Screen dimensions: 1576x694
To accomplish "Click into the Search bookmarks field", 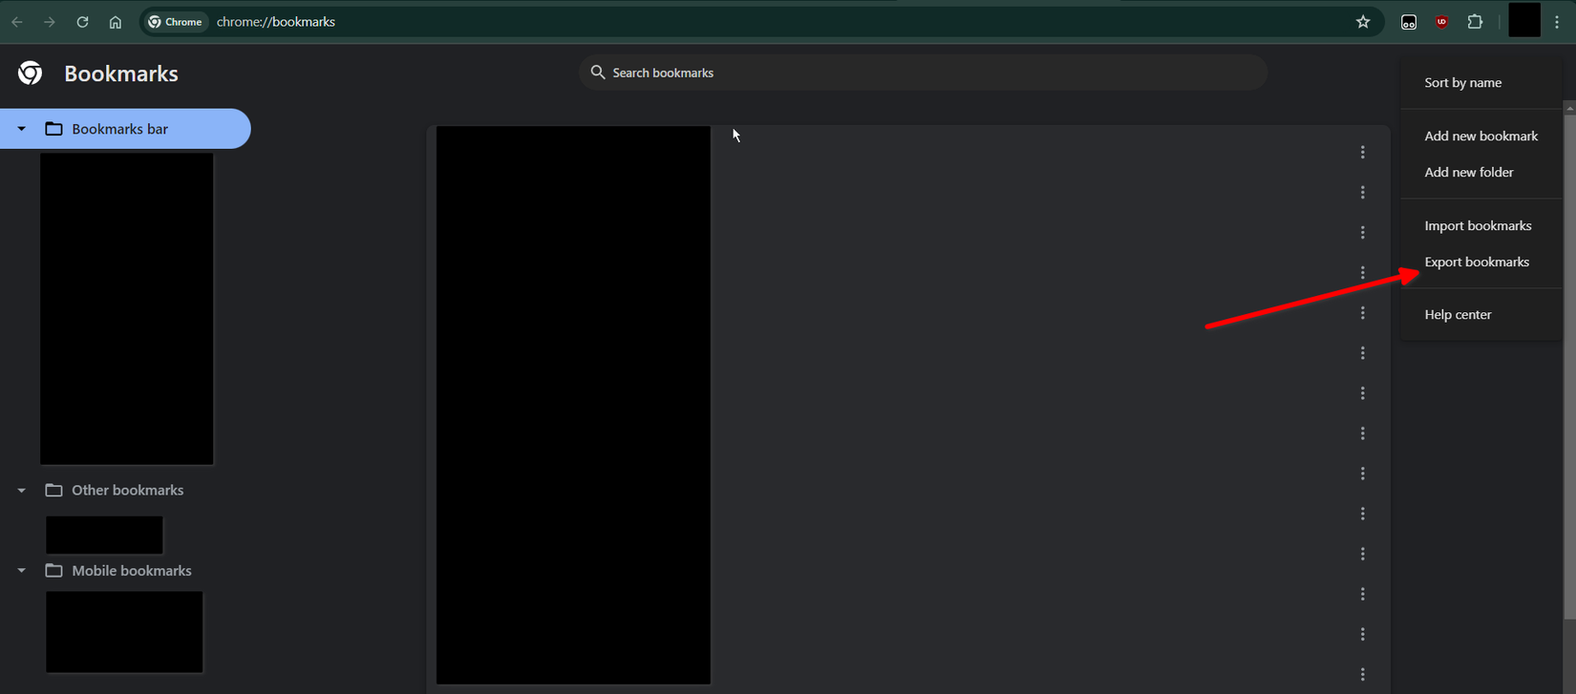I will 923,73.
